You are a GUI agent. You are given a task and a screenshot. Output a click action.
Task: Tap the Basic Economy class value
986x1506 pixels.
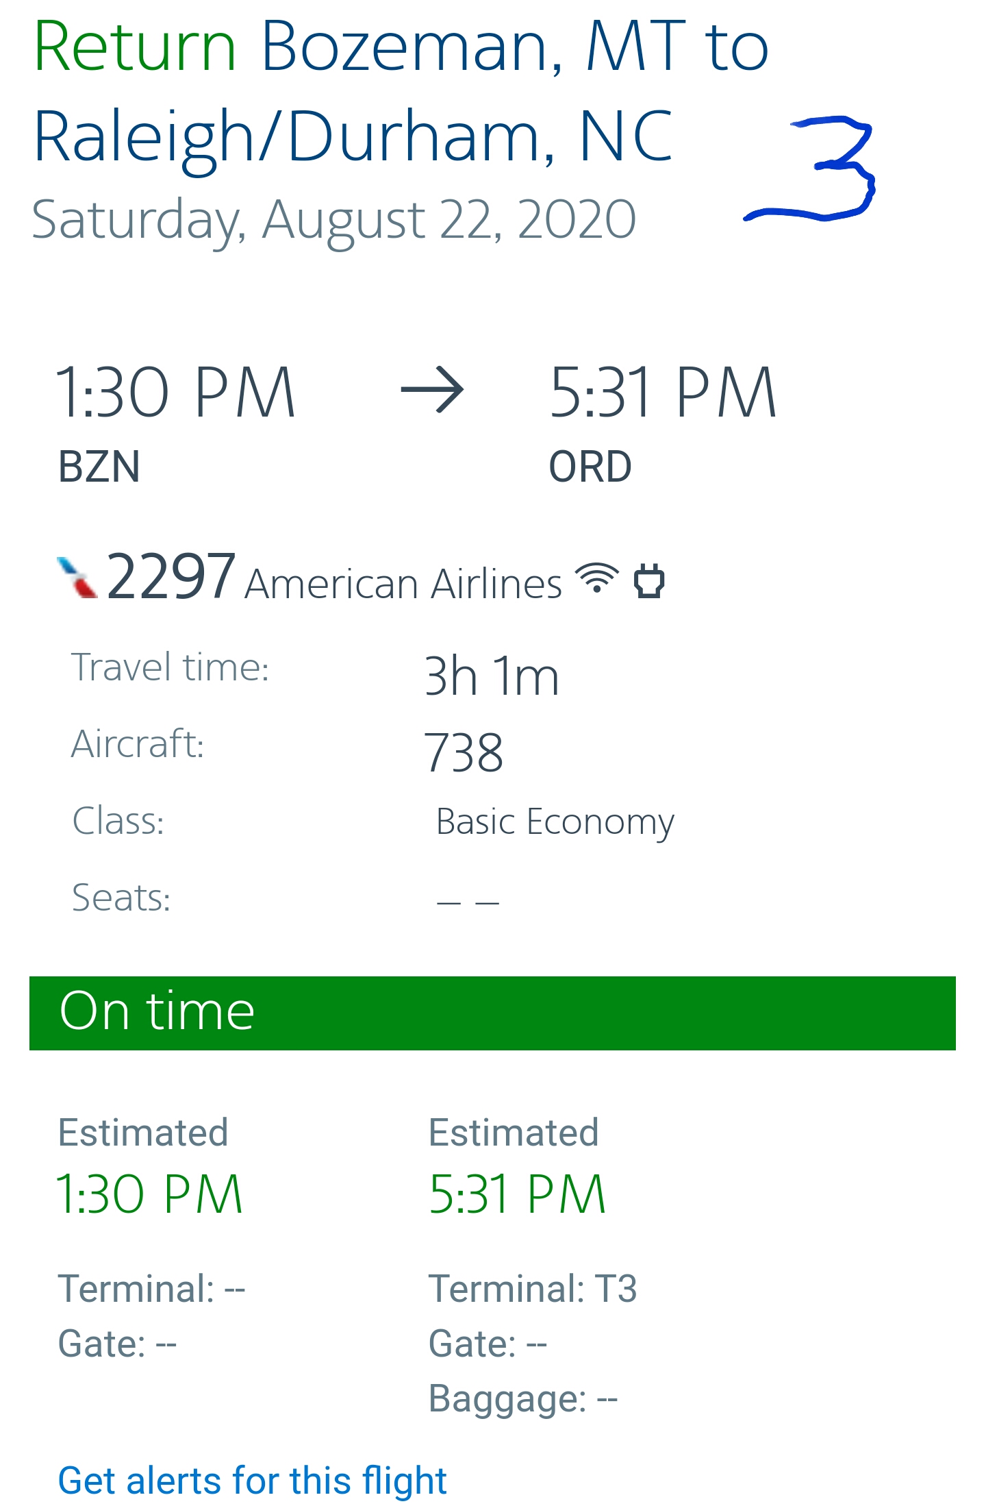click(x=555, y=821)
